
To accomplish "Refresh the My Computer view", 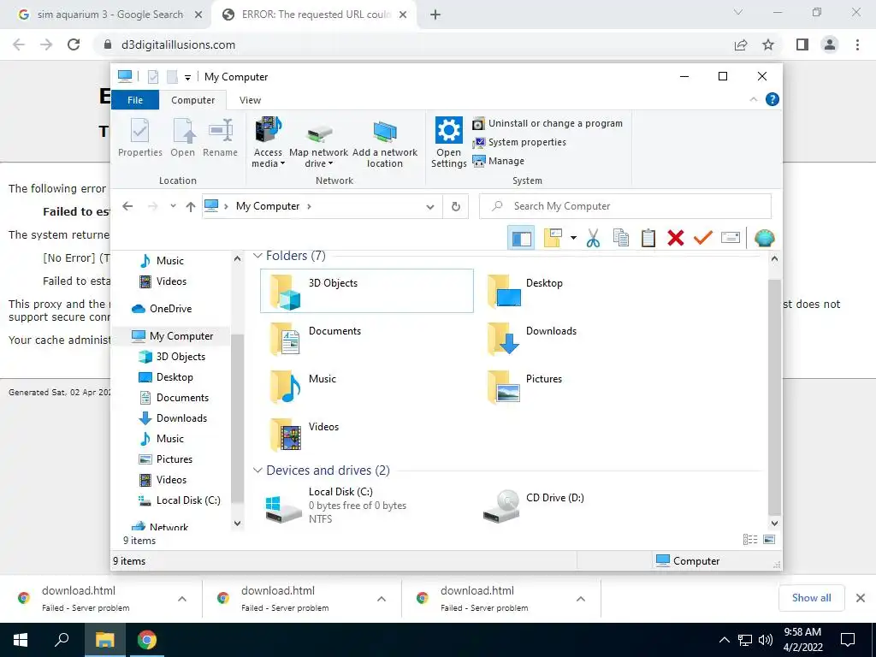I will (x=456, y=207).
